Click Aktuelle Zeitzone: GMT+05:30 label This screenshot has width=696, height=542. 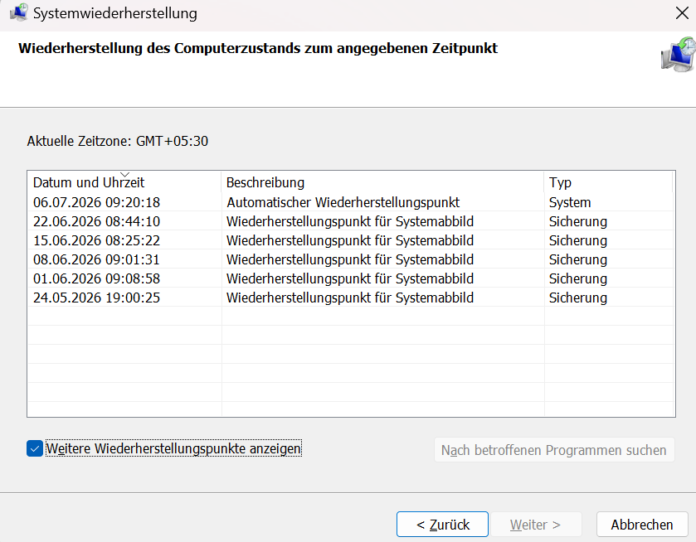(118, 141)
